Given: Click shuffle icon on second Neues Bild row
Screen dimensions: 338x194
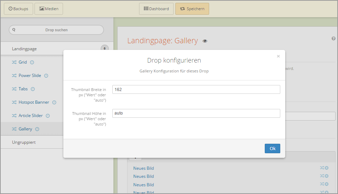Looking at the screenshot, I should (x=322, y=176).
